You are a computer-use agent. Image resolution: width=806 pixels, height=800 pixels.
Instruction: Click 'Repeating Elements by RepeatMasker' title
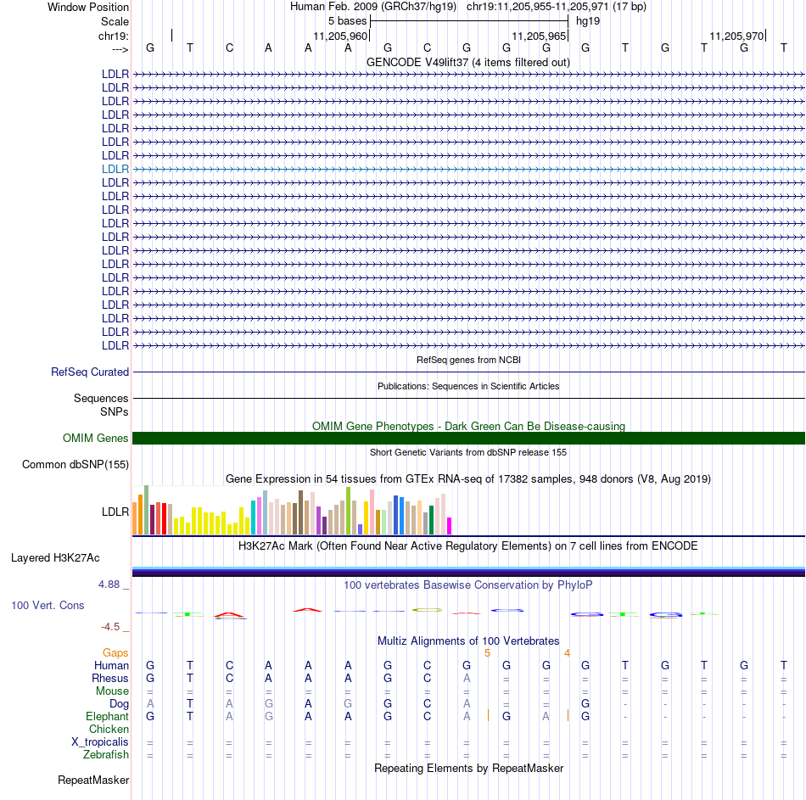click(469, 768)
